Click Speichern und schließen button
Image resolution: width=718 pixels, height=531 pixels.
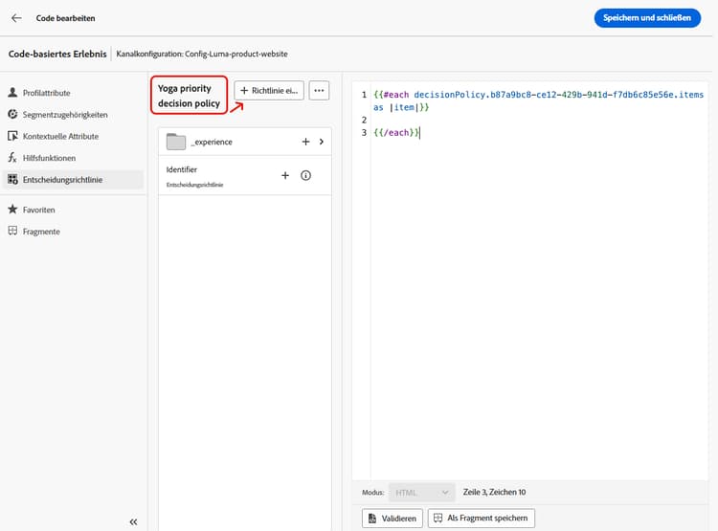tap(647, 18)
